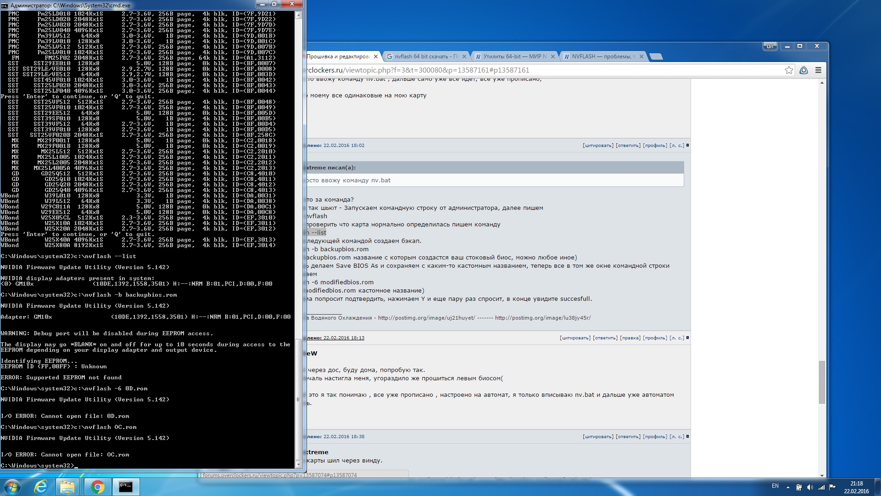Open the Chrome user profile button
The height and width of the screenshot is (496, 881).
click(x=769, y=46)
